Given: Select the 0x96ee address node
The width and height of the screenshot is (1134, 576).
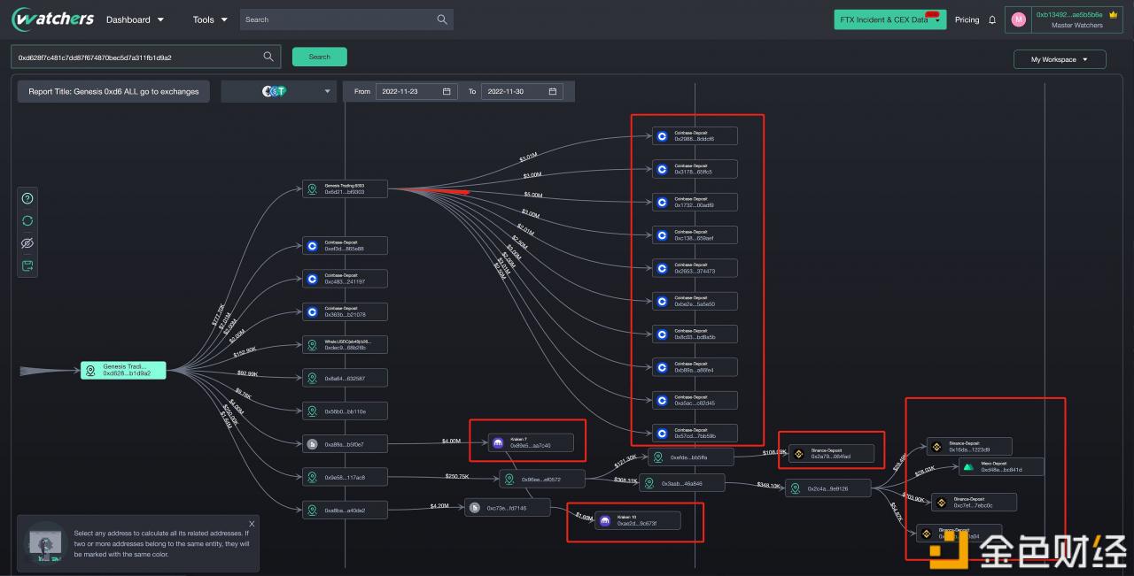Looking at the screenshot, I should 542,479.
